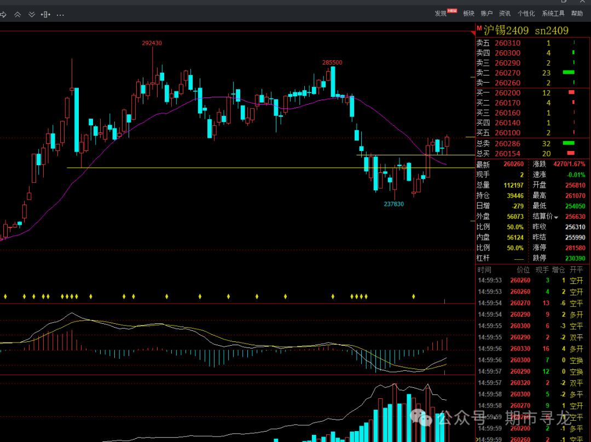Open the 帮助 menu
This screenshot has width=591, height=442.
pyautogui.click(x=577, y=14)
